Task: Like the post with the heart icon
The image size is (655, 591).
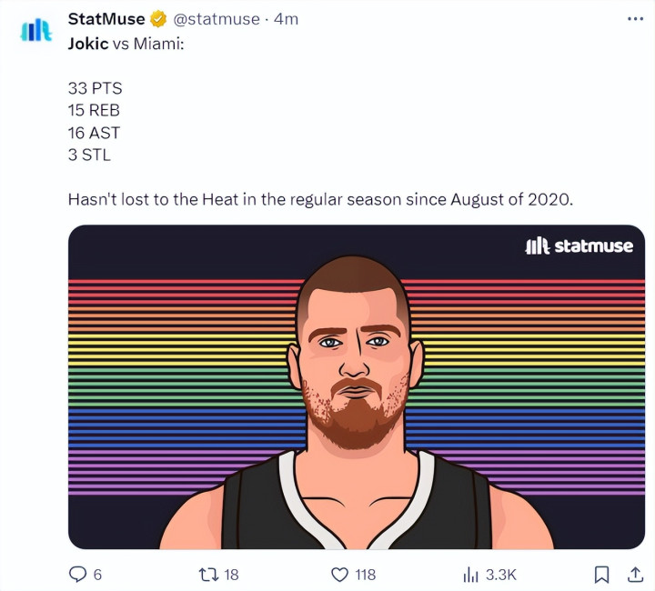Action: pos(339,575)
